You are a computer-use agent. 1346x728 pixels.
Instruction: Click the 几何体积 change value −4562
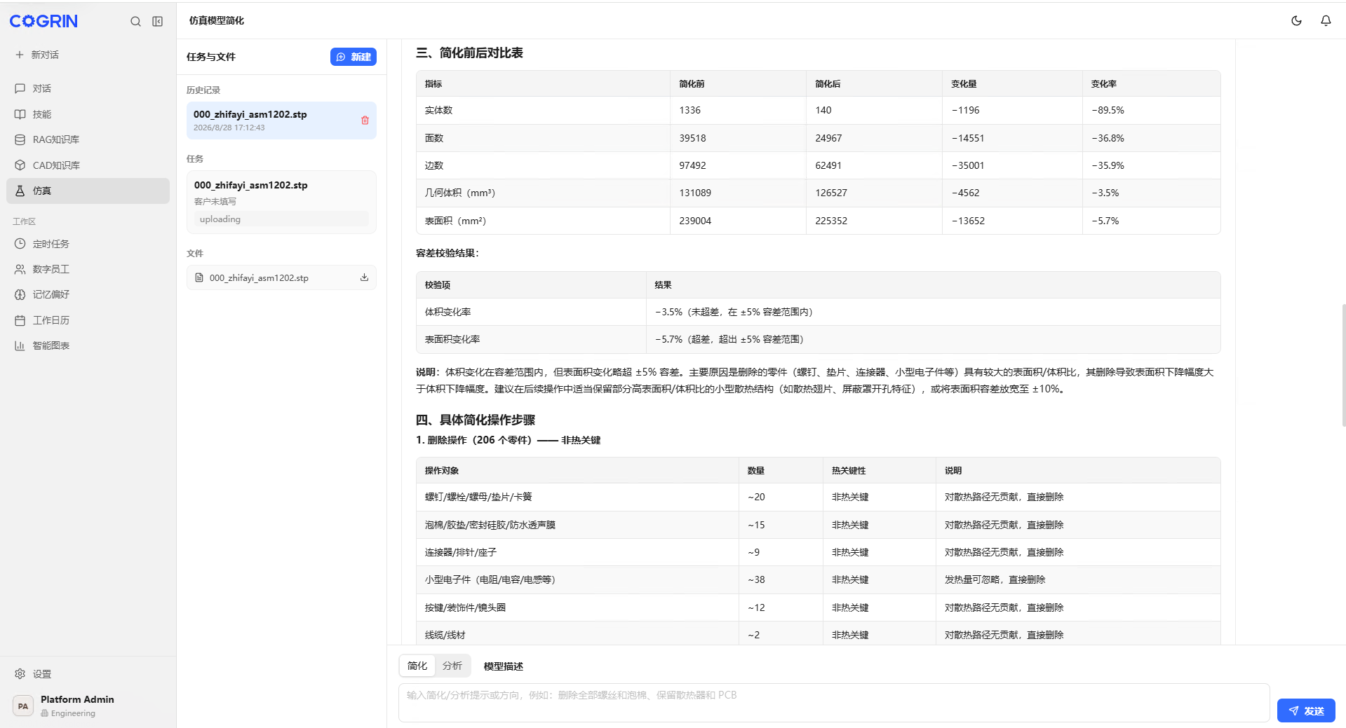tap(965, 193)
